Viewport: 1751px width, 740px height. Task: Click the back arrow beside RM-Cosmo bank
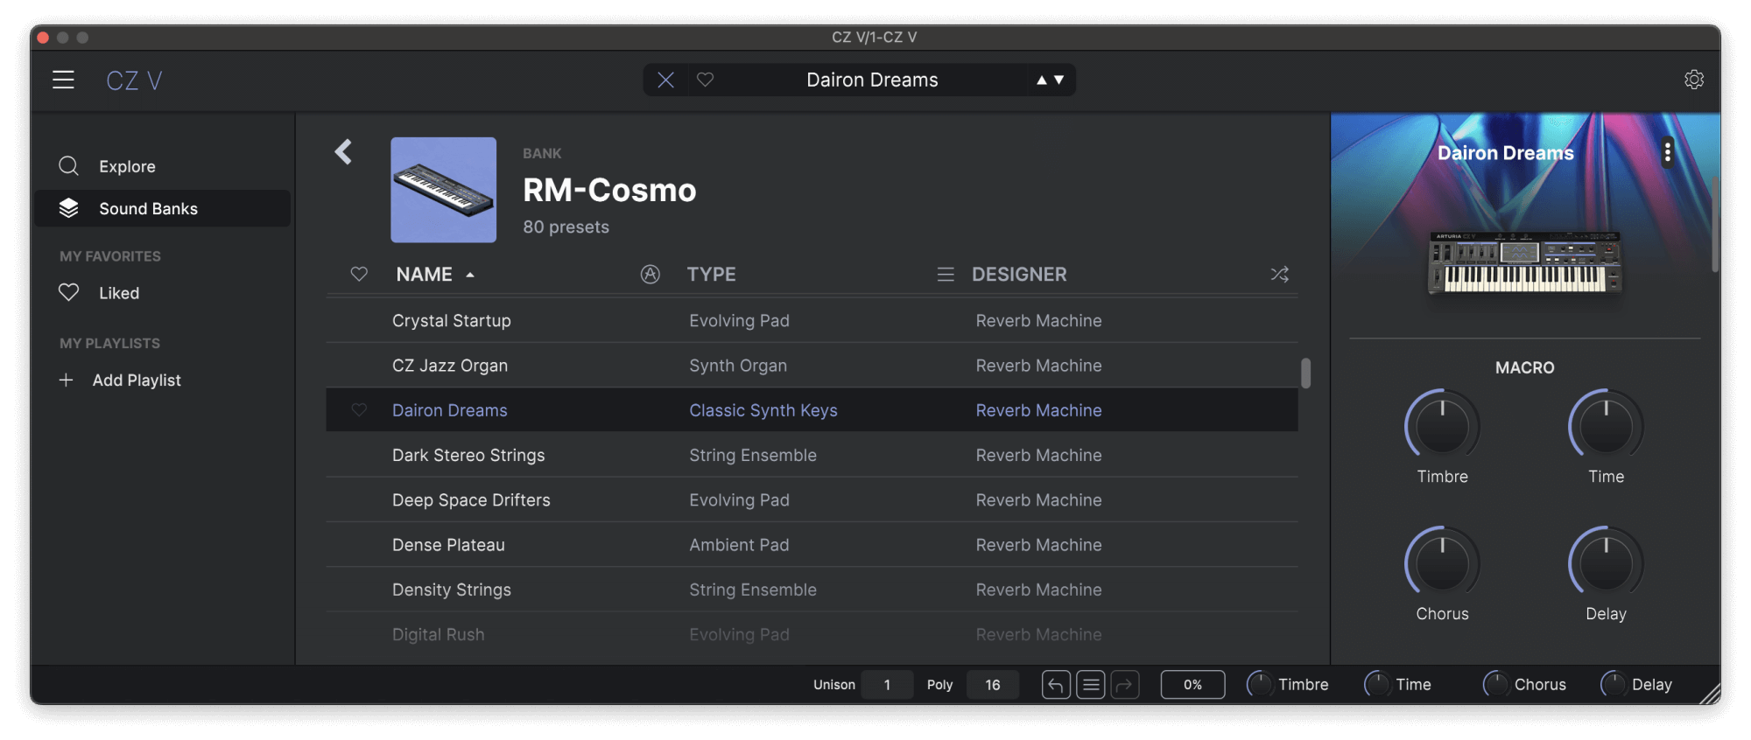[343, 152]
